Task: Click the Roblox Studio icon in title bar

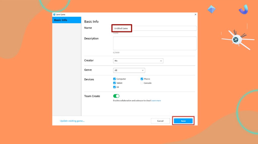Action: 54,14
